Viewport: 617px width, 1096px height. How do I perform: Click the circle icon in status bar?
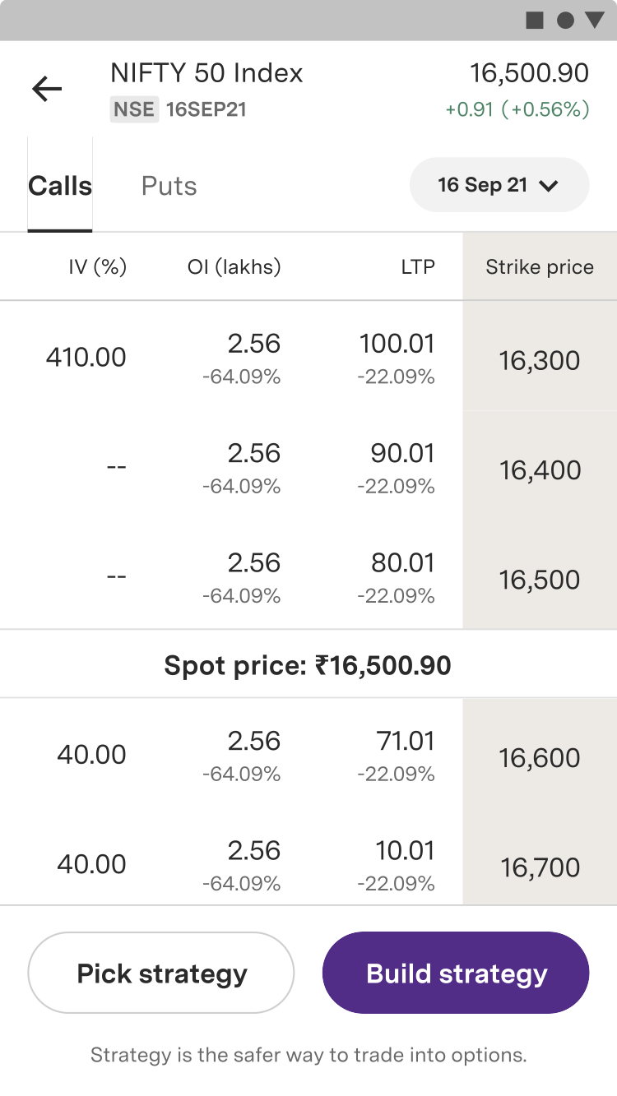click(565, 21)
